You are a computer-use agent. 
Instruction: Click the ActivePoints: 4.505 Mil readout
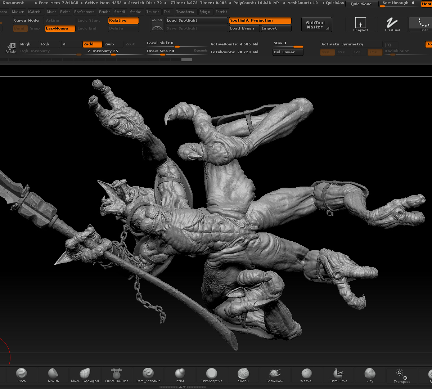[234, 44]
